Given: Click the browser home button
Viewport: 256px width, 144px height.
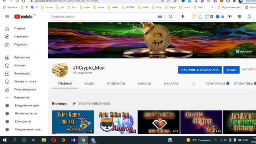Looking at the screenshot, I should [24, 1].
